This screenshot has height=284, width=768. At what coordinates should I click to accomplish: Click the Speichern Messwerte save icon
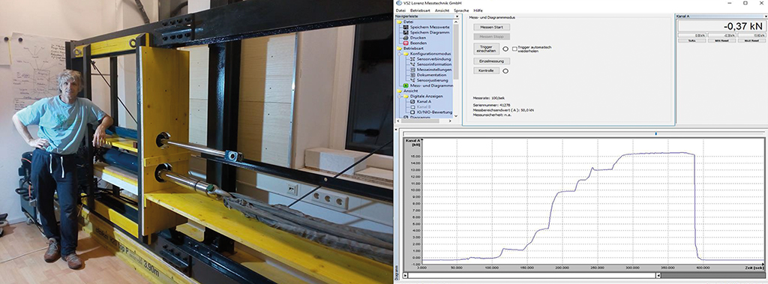click(x=406, y=27)
